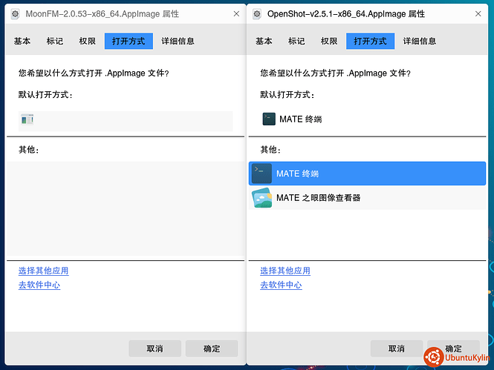This screenshot has height=370, width=494.
Task: Click the Eye of MATE image viewer icon
Action: click(261, 198)
